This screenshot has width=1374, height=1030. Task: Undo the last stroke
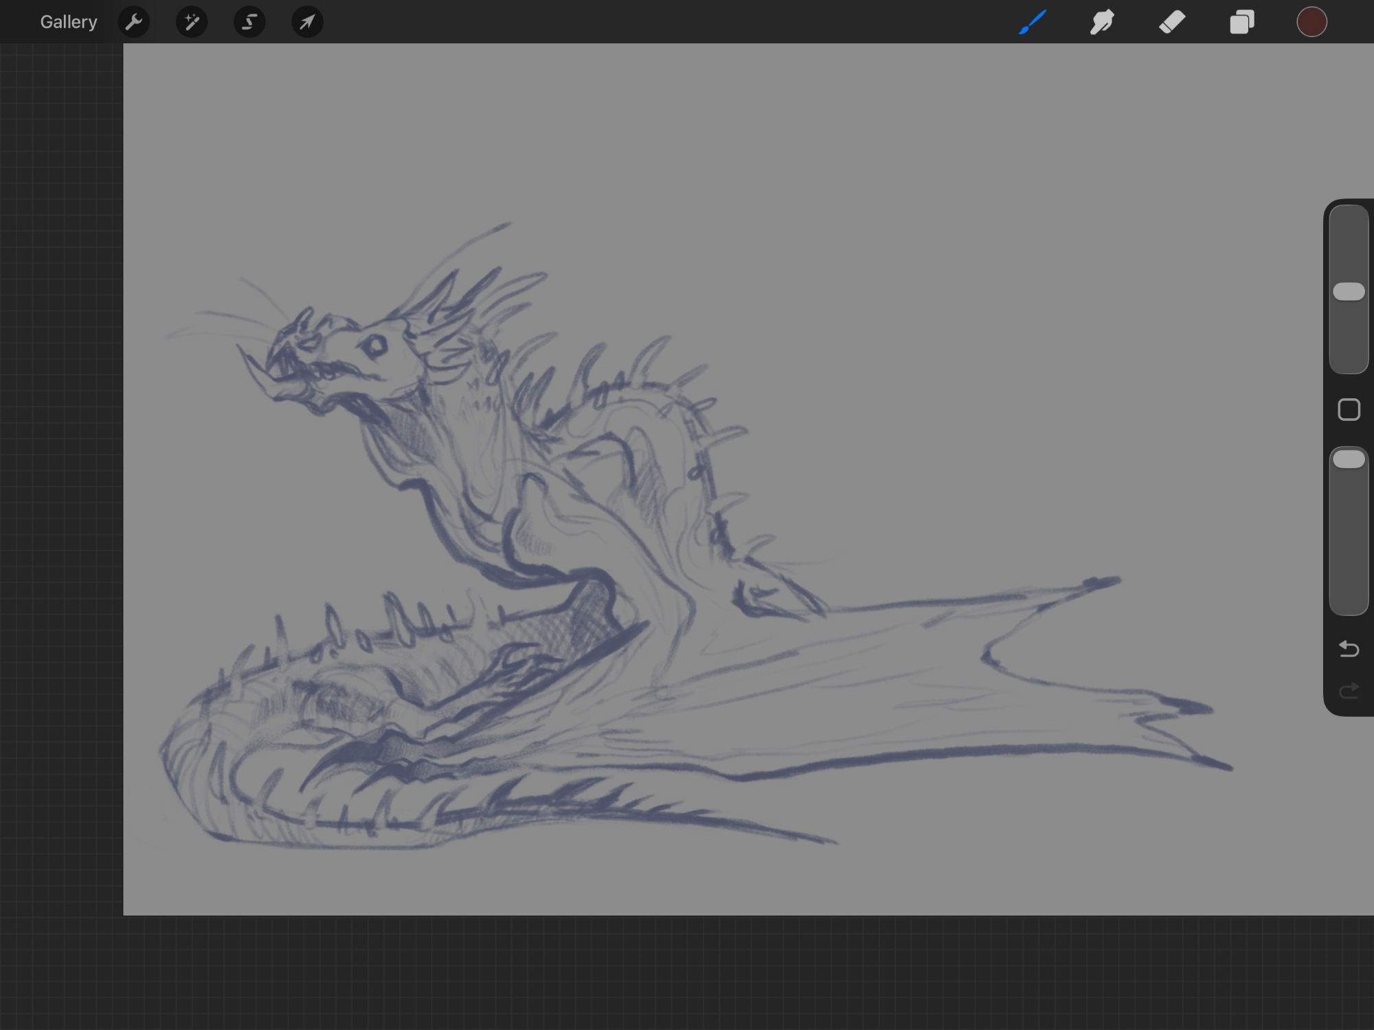coord(1349,649)
